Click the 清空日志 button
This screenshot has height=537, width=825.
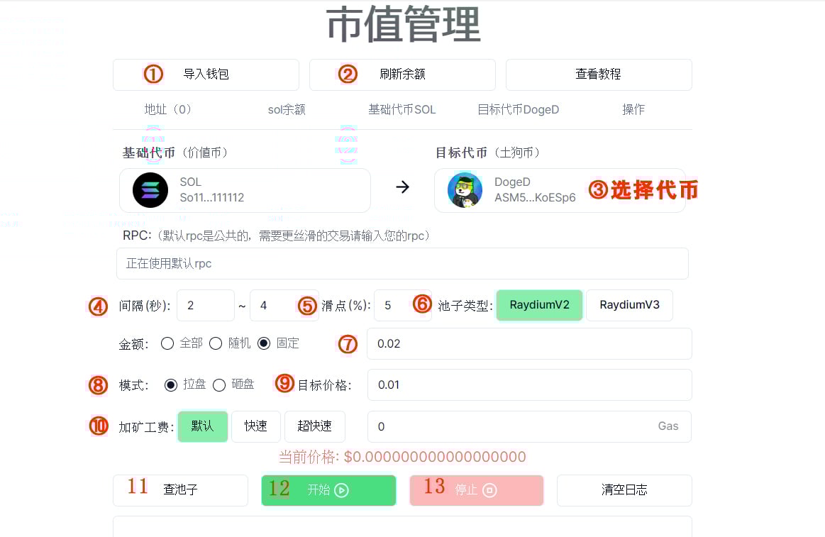pos(624,490)
